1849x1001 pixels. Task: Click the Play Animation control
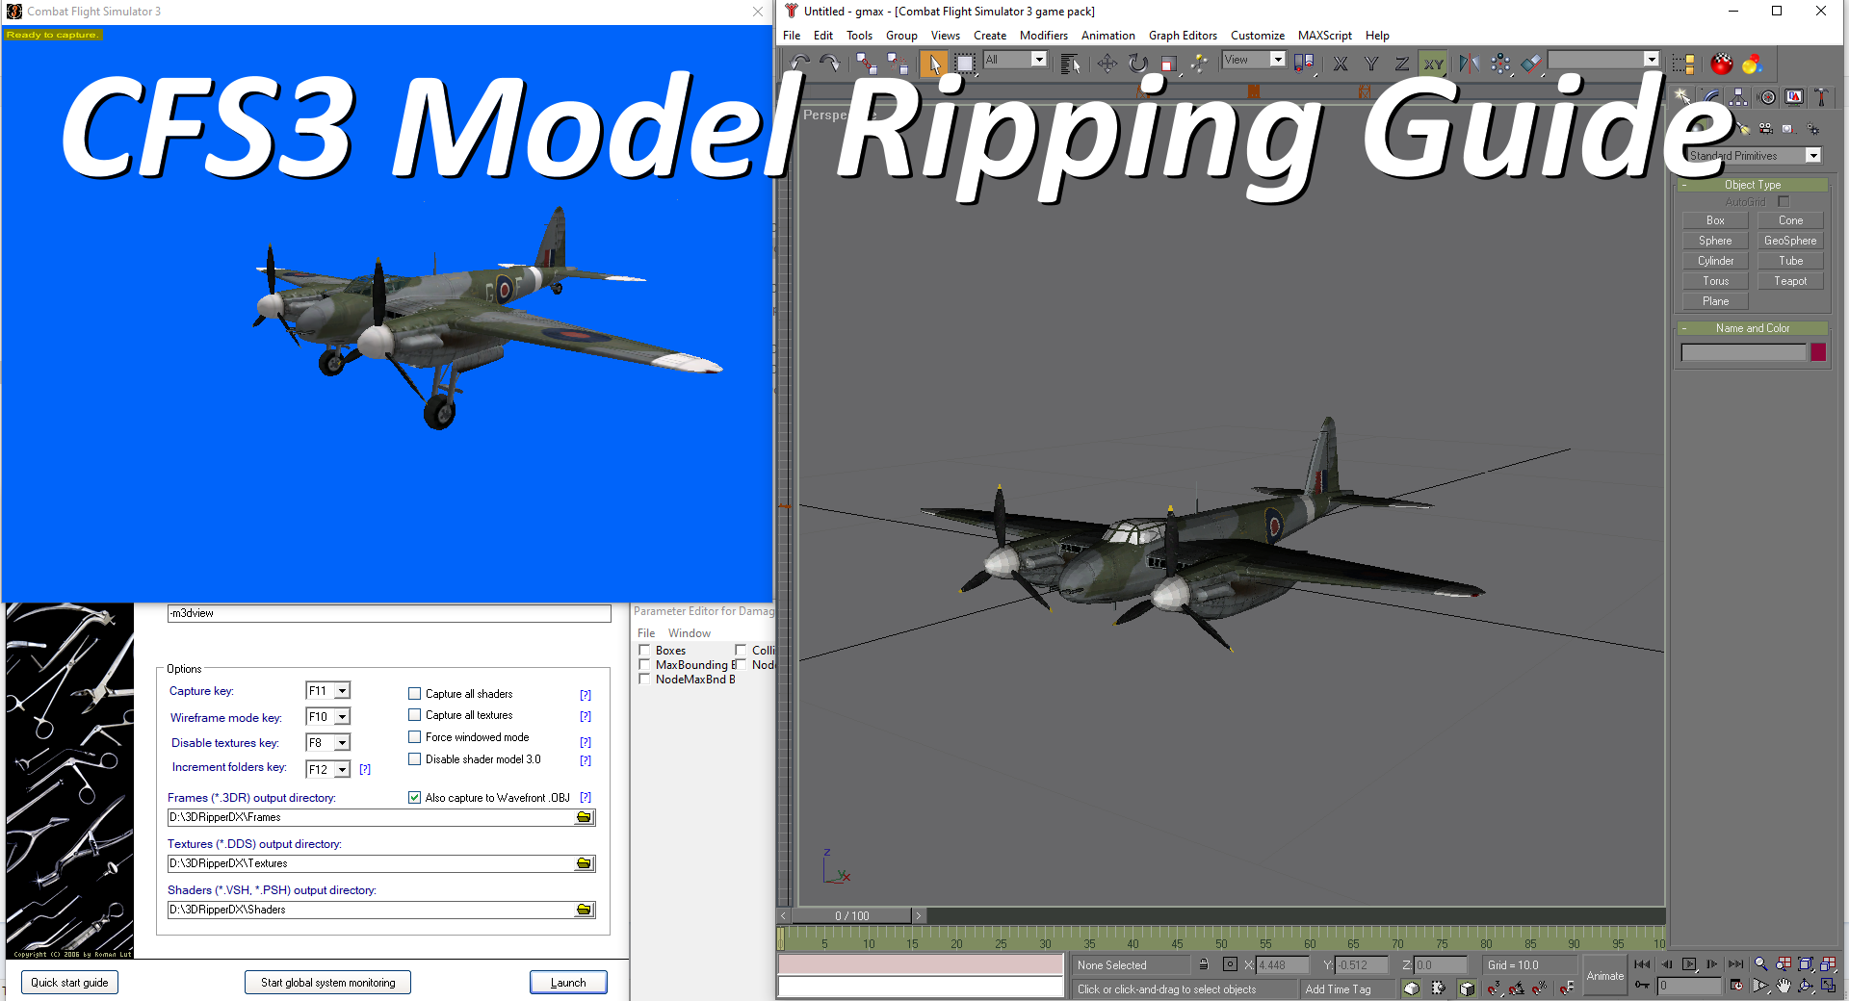click(x=1689, y=963)
